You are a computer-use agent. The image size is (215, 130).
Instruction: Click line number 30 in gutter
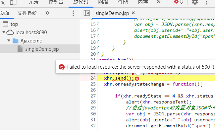[93, 114]
